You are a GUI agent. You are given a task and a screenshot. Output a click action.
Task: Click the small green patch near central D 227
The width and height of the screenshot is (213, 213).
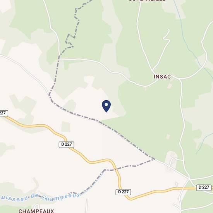(x=66, y=127)
